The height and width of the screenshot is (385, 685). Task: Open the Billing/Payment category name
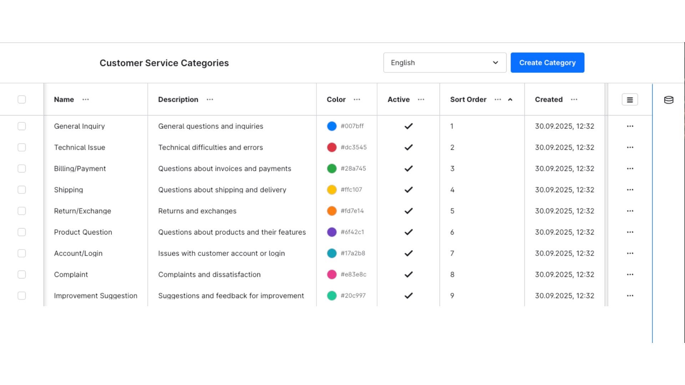(80, 169)
